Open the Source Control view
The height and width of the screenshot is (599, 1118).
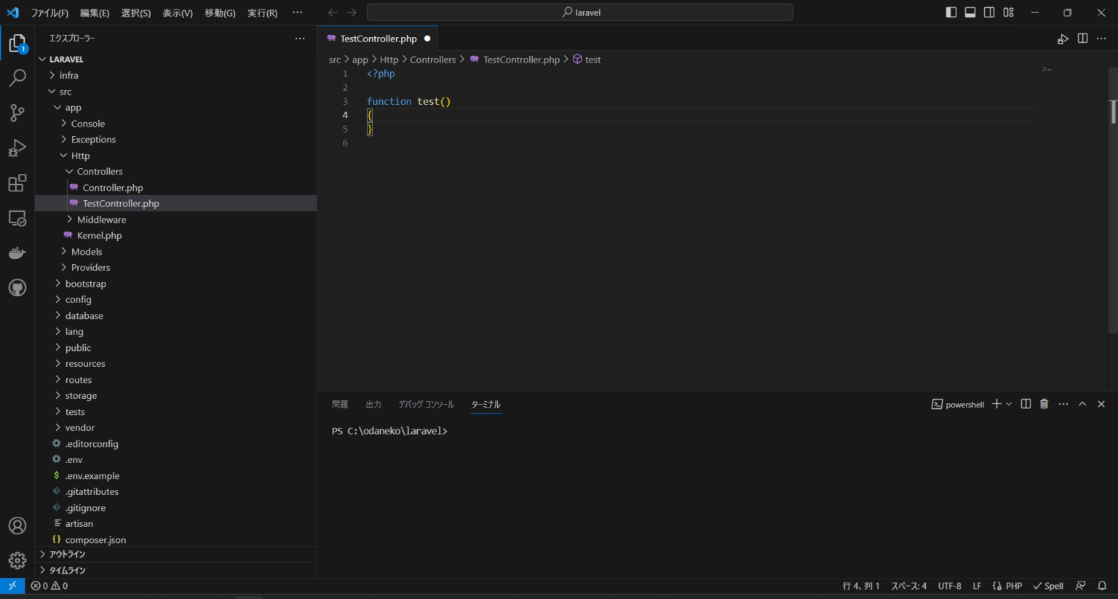click(17, 113)
